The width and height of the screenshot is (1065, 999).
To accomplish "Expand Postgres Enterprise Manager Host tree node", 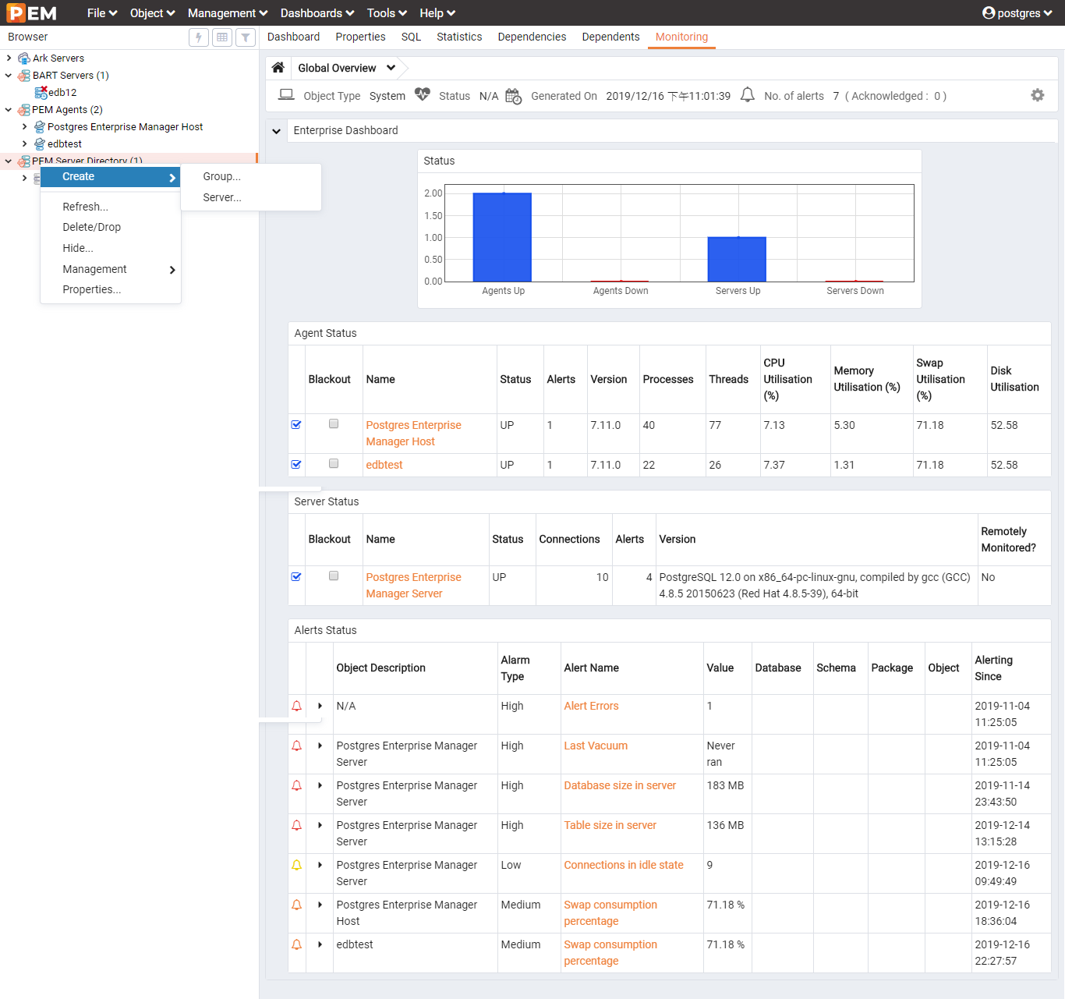I will click(24, 127).
